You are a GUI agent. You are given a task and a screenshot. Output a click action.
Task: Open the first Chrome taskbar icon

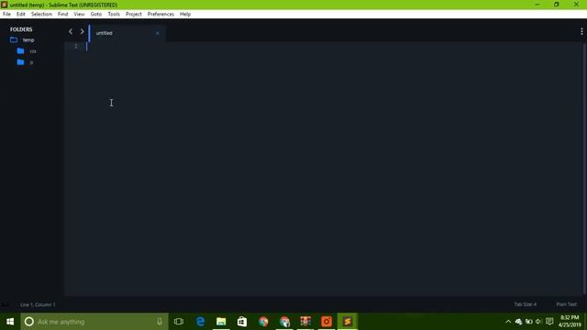[263, 322]
